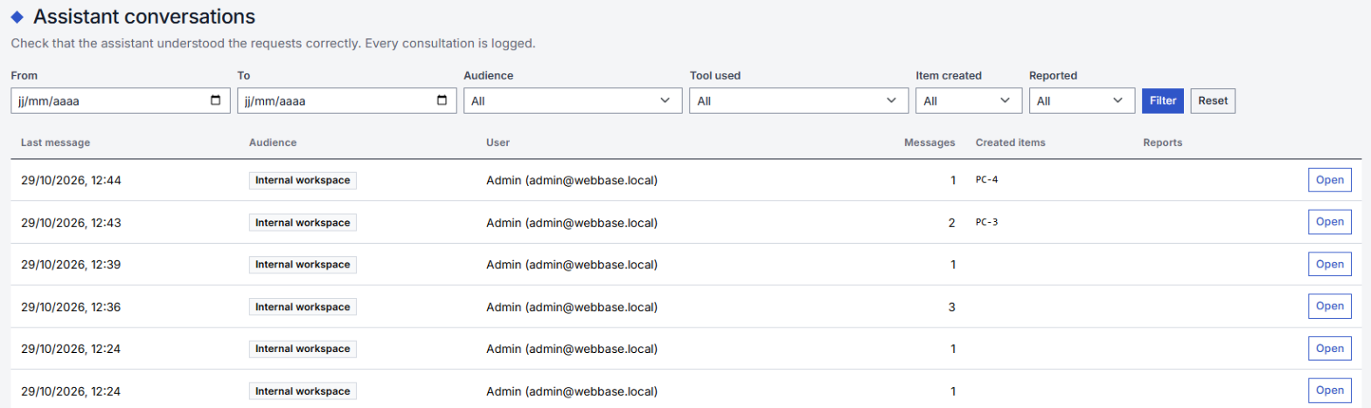This screenshot has height=408, width=1371.
Task: Click the To date input field
Action: point(346,100)
